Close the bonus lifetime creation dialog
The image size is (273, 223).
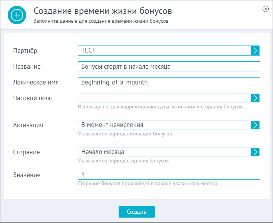[266, 9]
